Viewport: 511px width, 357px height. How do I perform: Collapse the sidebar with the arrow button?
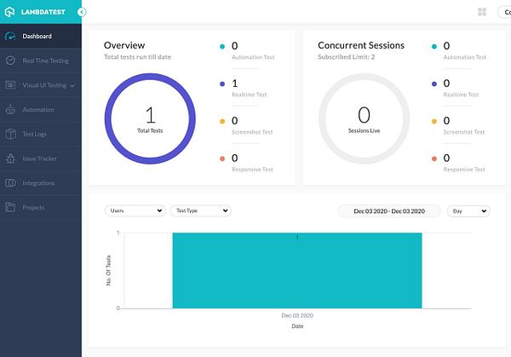pyautogui.click(x=82, y=12)
